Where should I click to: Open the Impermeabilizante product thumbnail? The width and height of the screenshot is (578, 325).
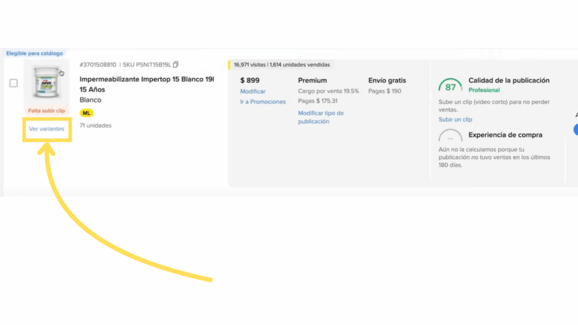click(x=46, y=82)
